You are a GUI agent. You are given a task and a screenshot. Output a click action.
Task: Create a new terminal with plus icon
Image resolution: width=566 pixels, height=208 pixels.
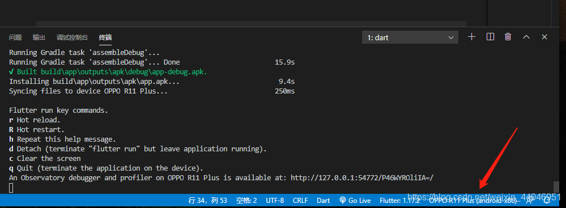(471, 37)
